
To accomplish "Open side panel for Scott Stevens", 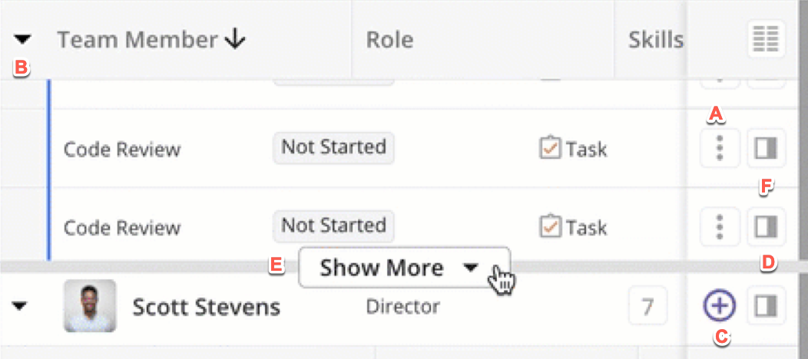I will 766,307.
